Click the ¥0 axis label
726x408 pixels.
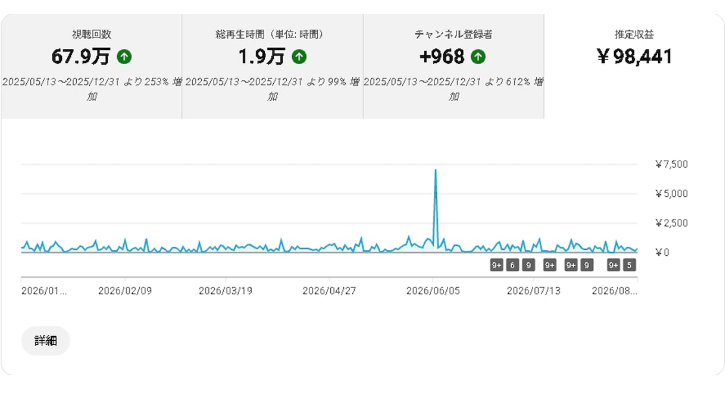point(662,252)
